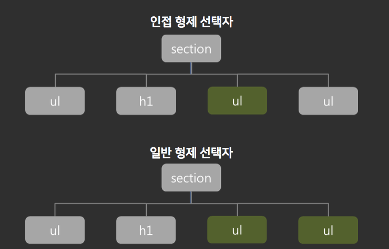This screenshot has height=249, width=389.
Task: Click connector line above upper diagram's first ul
Action: pos(55,80)
